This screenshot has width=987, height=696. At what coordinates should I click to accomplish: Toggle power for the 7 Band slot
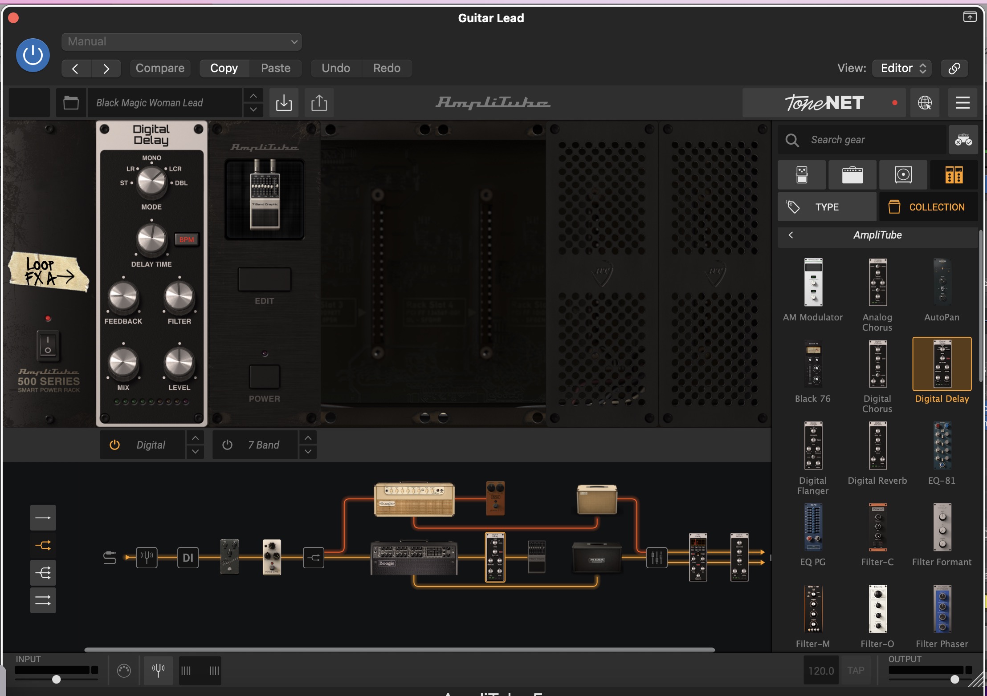tap(227, 445)
